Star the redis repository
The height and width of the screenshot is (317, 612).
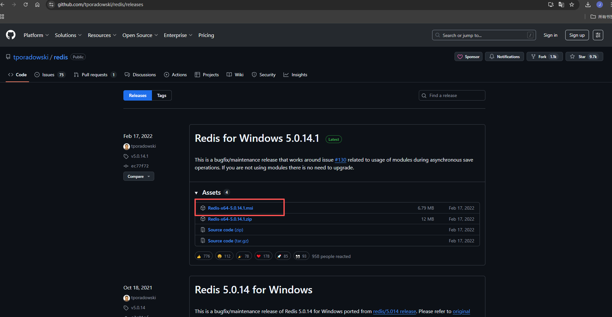(584, 56)
